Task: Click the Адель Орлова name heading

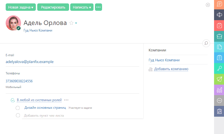Action: [x=45, y=23]
